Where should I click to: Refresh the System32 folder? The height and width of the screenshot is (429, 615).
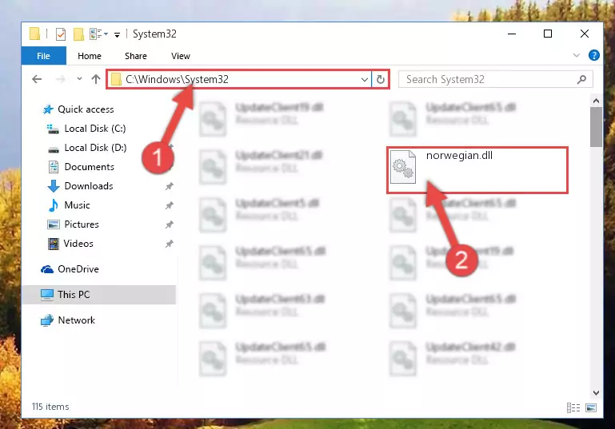(x=380, y=80)
